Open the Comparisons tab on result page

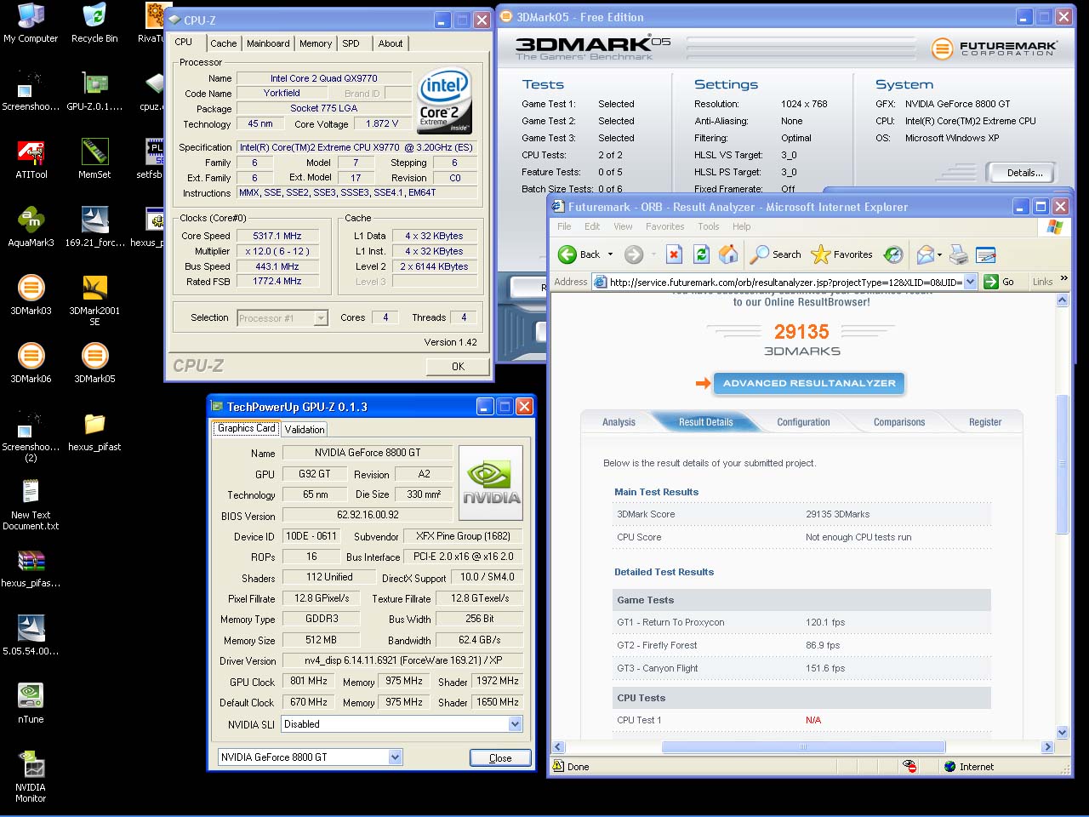898,422
